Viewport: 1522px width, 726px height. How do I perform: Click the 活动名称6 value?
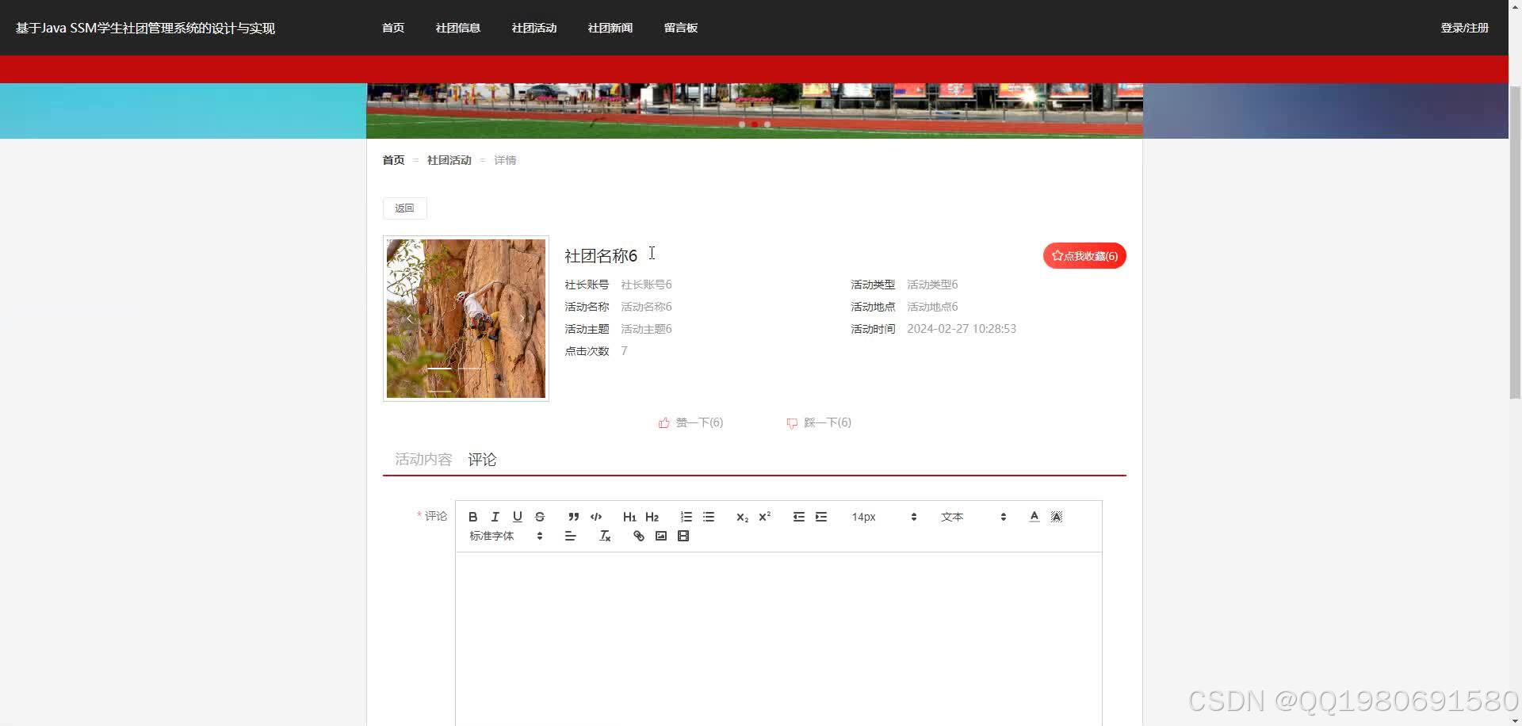646,307
